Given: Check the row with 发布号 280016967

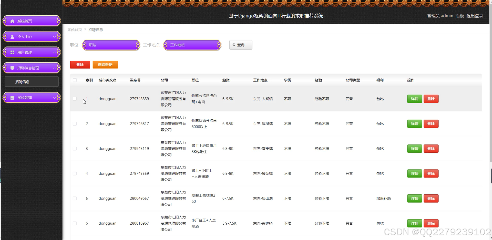Looking at the screenshot, I should [x=75, y=223].
